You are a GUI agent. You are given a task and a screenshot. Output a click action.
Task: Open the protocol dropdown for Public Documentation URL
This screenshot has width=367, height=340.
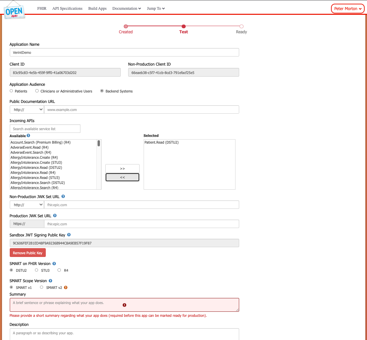coord(27,109)
